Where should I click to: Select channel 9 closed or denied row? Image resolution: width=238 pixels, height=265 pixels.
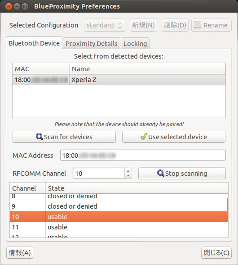pos(118,206)
